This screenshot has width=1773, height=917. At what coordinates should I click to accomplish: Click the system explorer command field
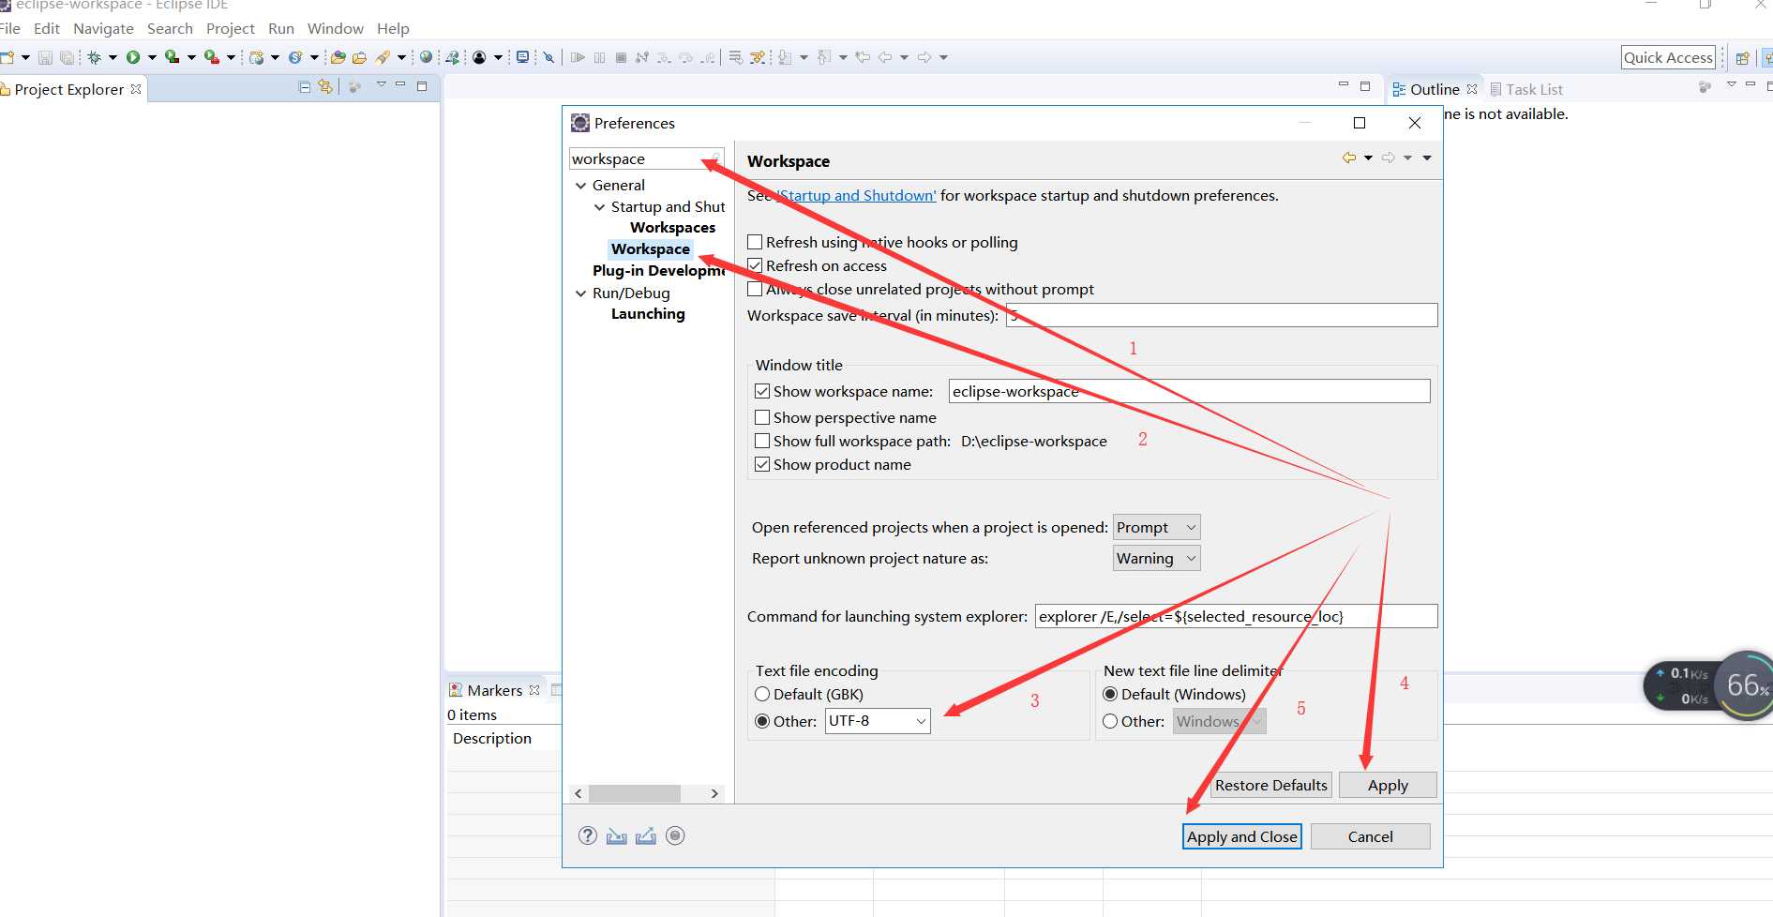tap(1236, 616)
